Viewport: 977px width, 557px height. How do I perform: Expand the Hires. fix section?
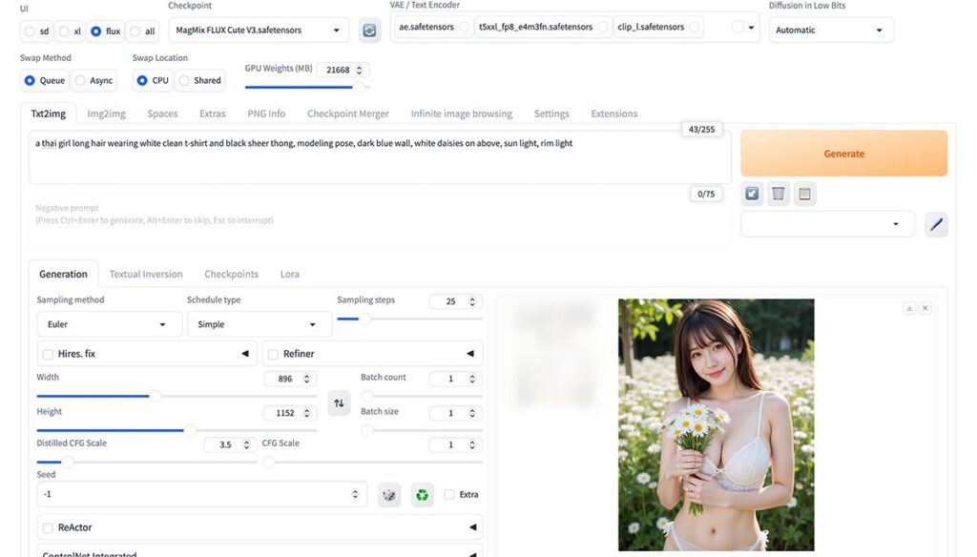[x=245, y=354]
